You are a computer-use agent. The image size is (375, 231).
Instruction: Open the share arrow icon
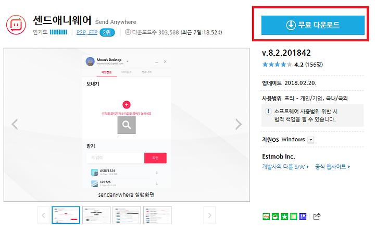point(317,216)
